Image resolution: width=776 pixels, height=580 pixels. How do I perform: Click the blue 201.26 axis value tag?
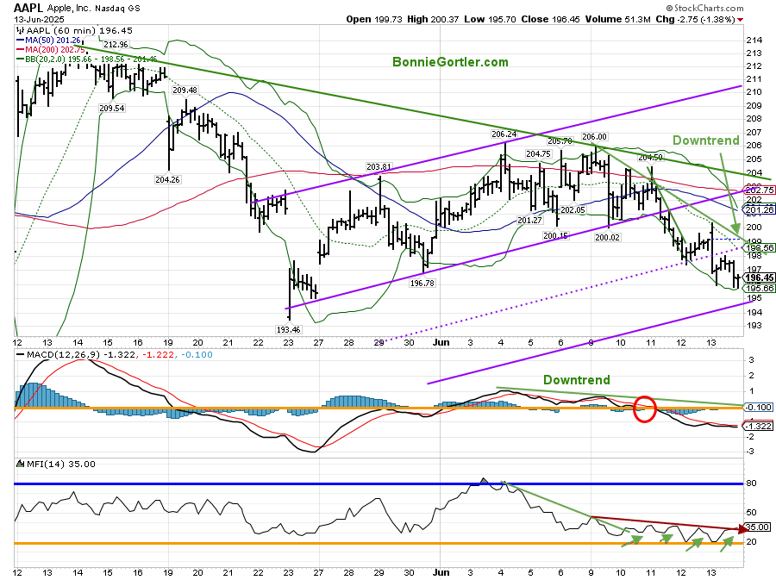759,209
